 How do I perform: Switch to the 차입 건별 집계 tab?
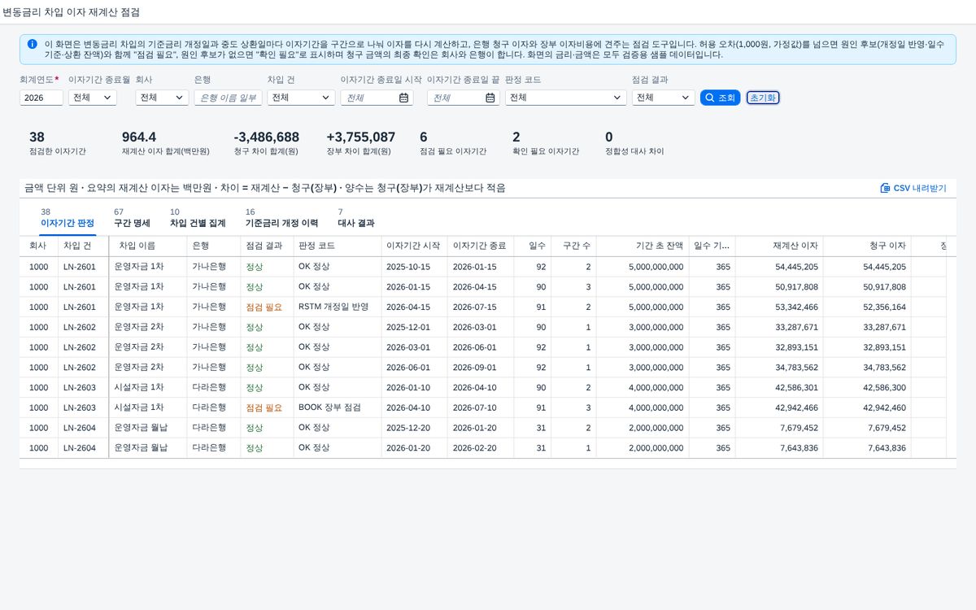[x=198, y=217]
